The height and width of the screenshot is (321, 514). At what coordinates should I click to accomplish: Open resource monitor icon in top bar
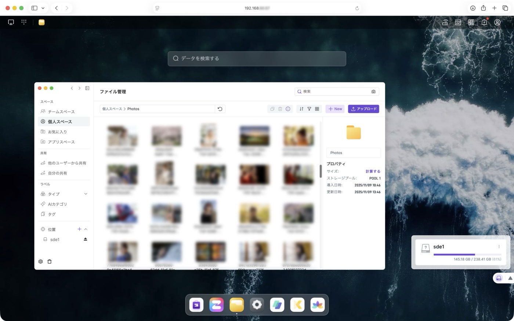[458, 22]
